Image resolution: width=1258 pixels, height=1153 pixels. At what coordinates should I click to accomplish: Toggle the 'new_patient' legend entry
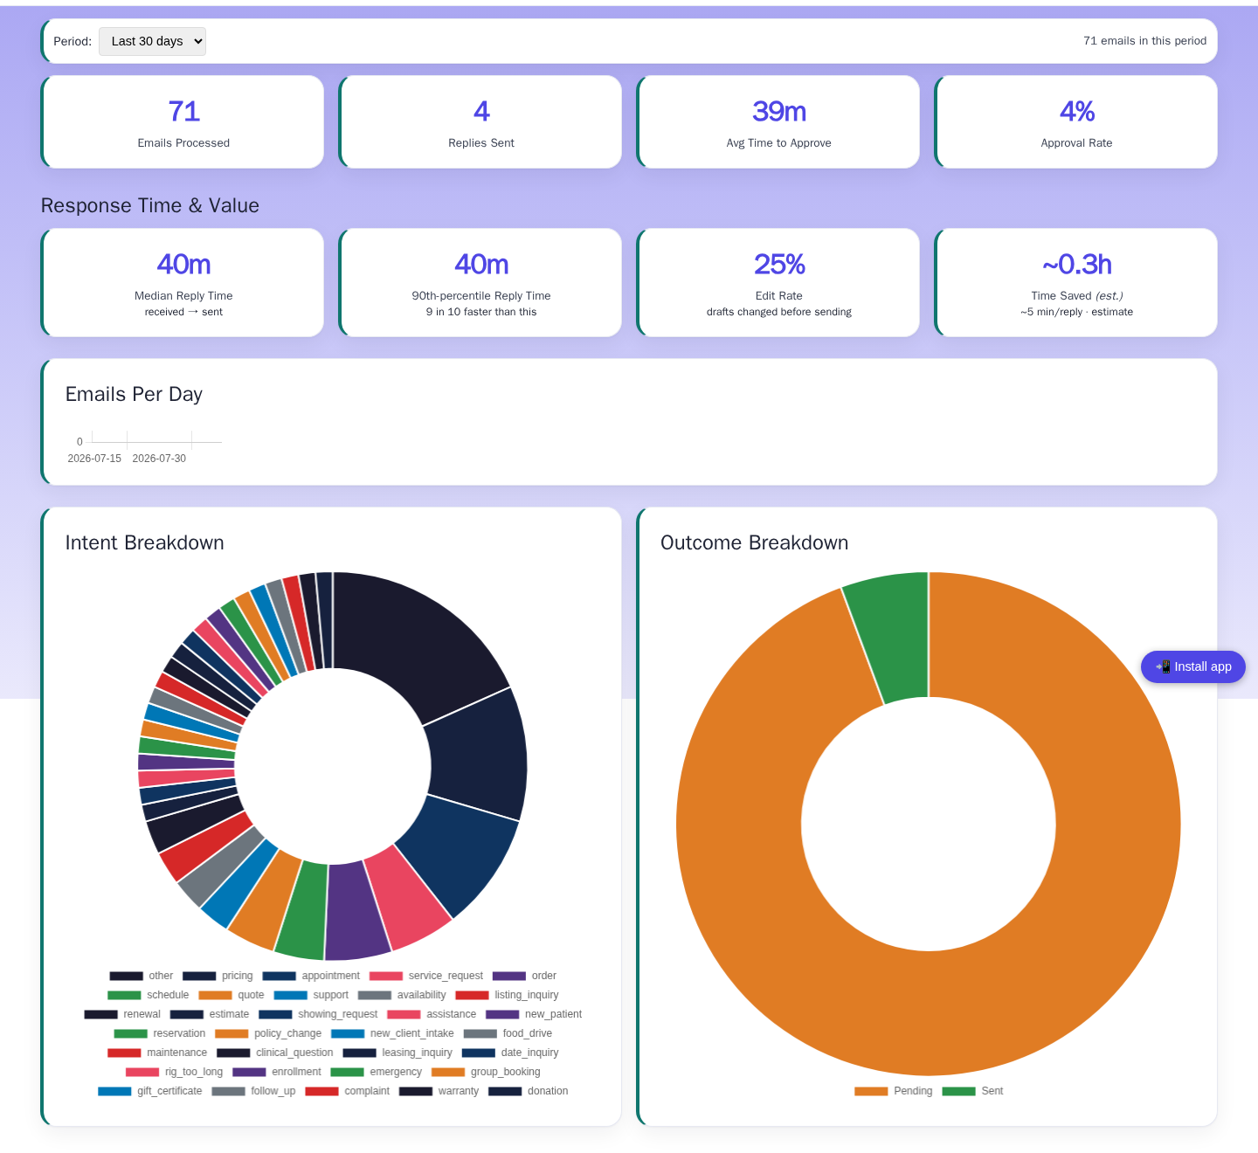[534, 1014]
